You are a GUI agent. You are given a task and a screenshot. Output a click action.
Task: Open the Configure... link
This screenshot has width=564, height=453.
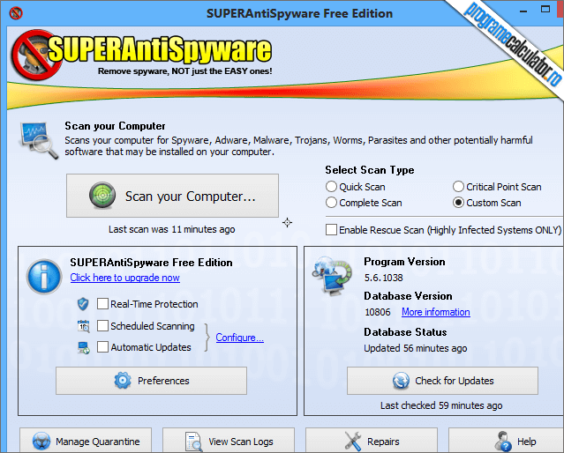click(239, 338)
